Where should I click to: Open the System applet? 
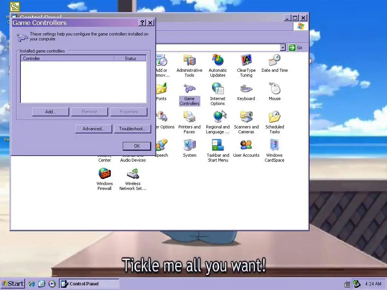coord(190,148)
